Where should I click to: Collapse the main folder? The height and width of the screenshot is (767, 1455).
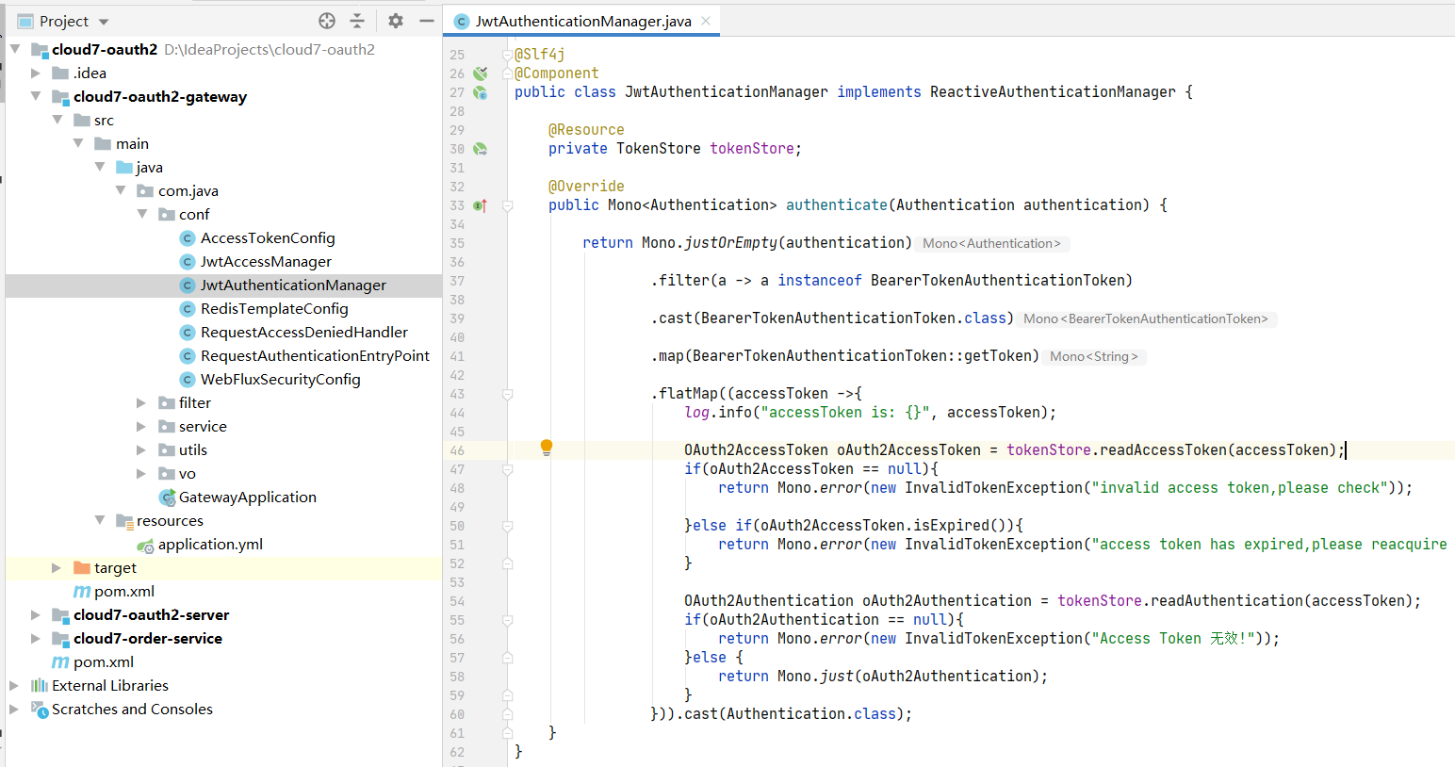pos(78,143)
